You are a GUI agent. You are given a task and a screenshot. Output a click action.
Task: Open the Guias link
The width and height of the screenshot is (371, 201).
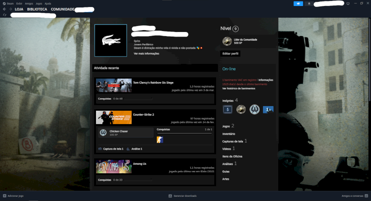click(226, 171)
